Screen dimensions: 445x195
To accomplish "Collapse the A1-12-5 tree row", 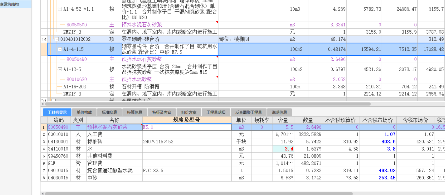I will (x=60, y=69).
